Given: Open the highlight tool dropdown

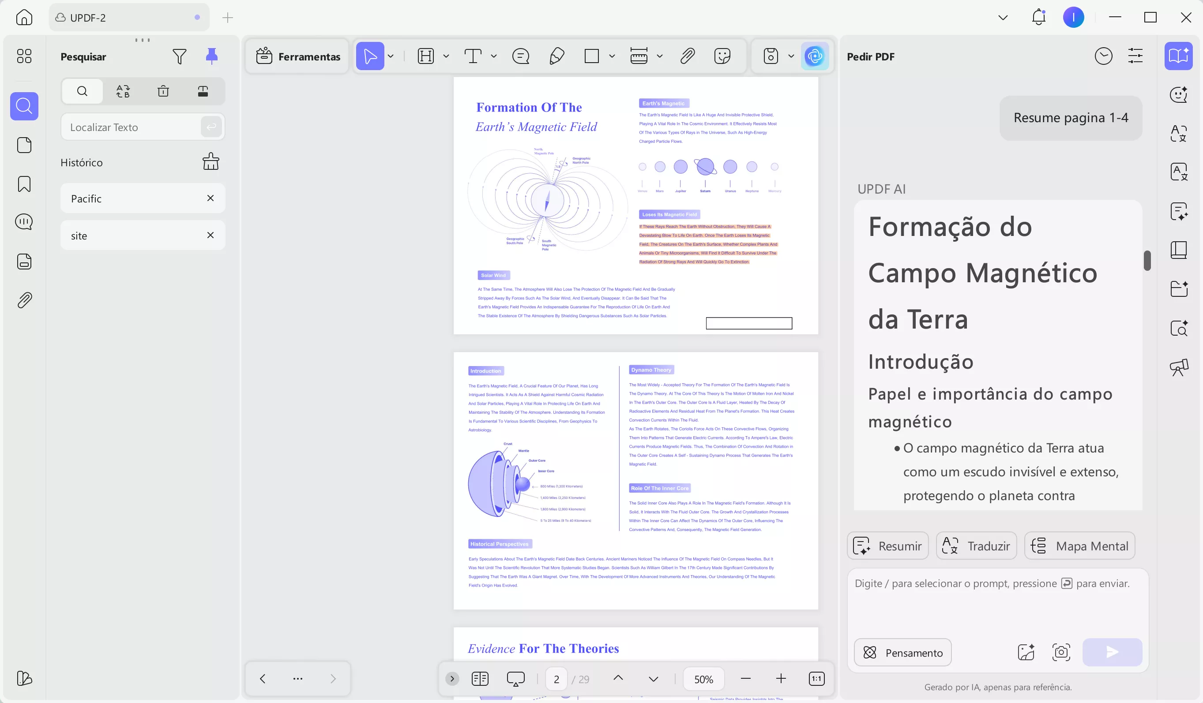Looking at the screenshot, I should point(446,56).
